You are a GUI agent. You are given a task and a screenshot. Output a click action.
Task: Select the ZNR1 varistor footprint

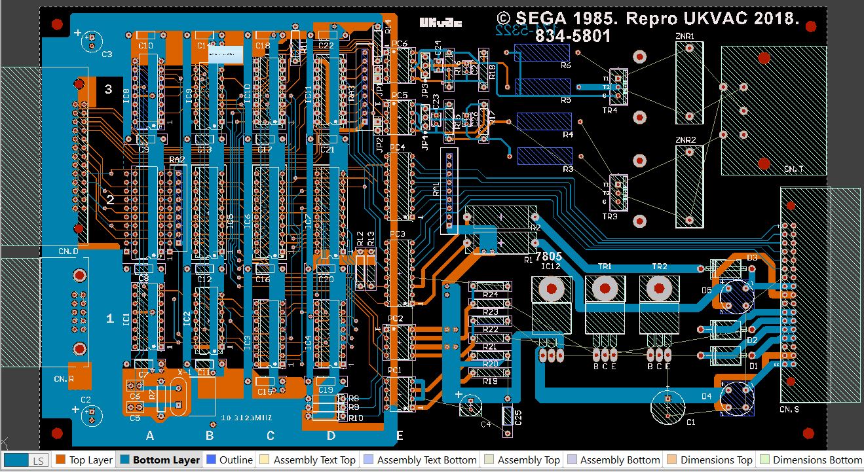point(689,82)
